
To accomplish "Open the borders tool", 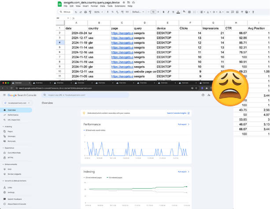I will [189, 12].
